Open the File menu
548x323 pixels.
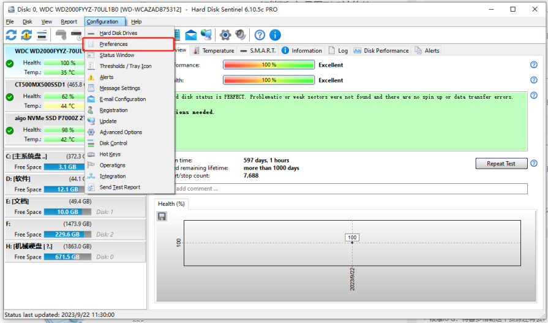pyautogui.click(x=10, y=21)
